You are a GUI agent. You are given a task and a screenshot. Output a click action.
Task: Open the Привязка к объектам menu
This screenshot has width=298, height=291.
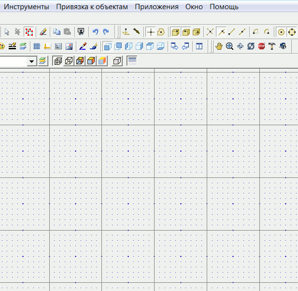[x=92, y=7]
